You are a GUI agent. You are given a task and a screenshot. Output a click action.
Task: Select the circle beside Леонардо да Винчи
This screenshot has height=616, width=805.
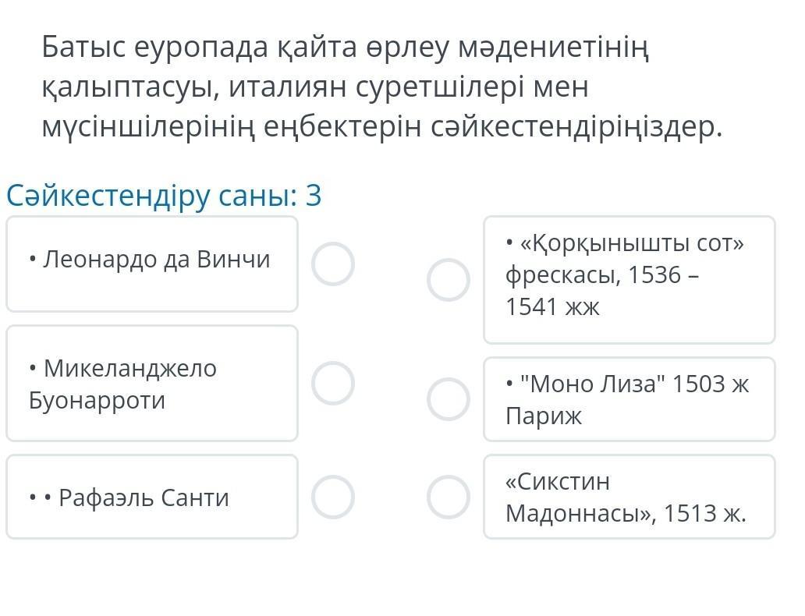[333, 264]
